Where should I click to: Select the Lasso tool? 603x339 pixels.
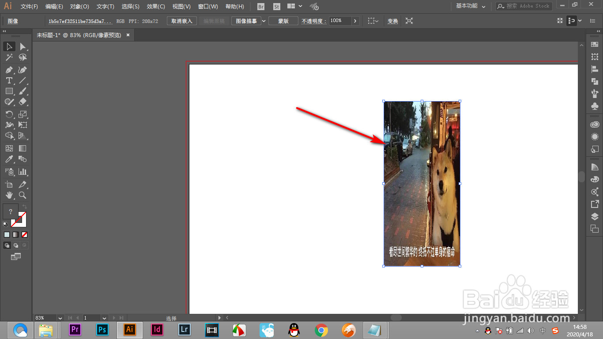coord(23,57)
